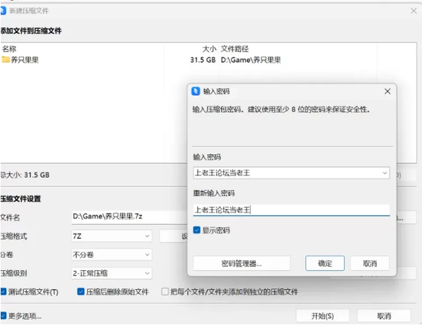This screenshot has height=325, width=422.
Task: Disable 压缩后删除原始文件 option
Action: pos(80,291)
